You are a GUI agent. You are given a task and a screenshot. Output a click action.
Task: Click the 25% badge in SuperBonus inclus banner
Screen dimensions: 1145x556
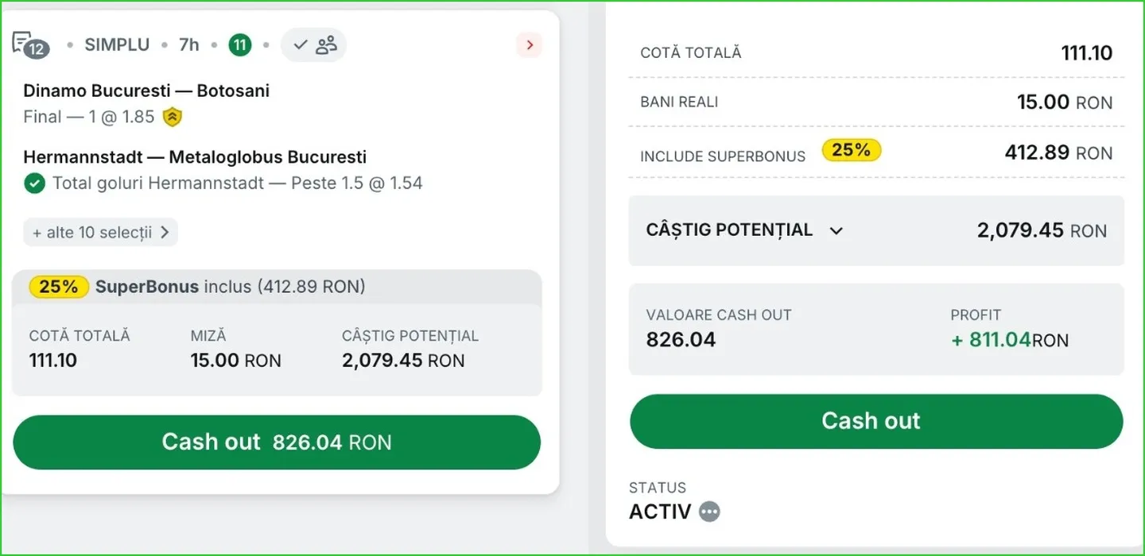click(59, 287)
